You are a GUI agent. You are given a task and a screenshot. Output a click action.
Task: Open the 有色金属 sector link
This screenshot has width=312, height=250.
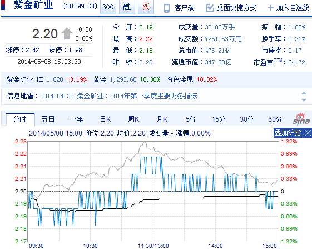(x=180, y=79)
